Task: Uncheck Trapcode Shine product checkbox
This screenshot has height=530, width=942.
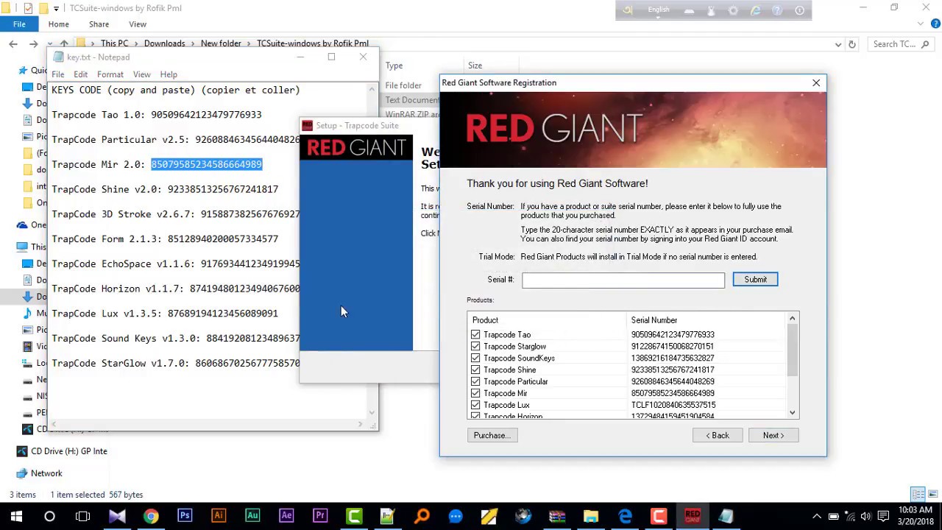Action: pyautogui.click(x=475, y=370)
